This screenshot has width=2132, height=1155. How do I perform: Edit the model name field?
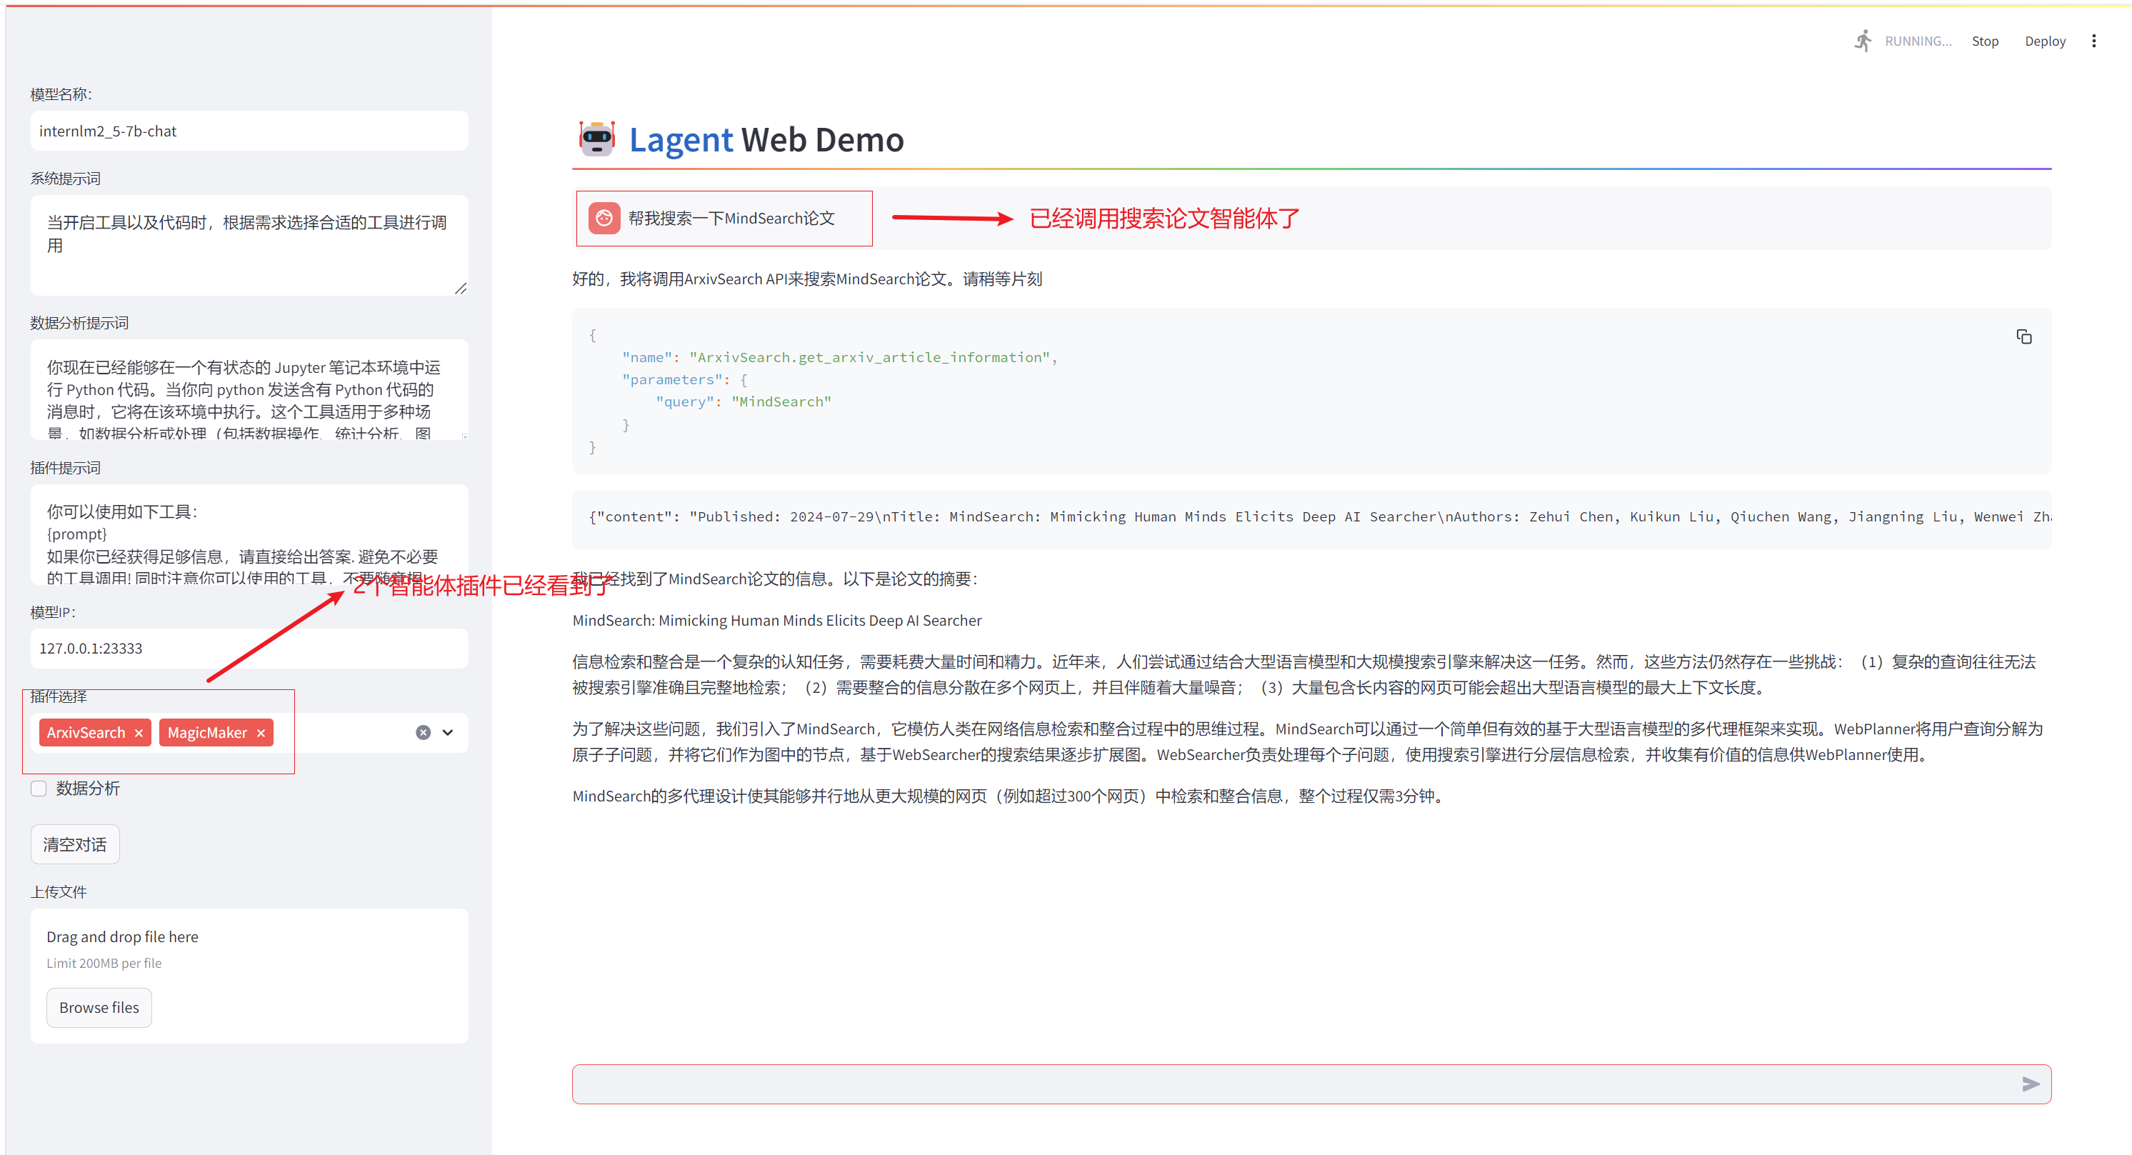[249, 131]
